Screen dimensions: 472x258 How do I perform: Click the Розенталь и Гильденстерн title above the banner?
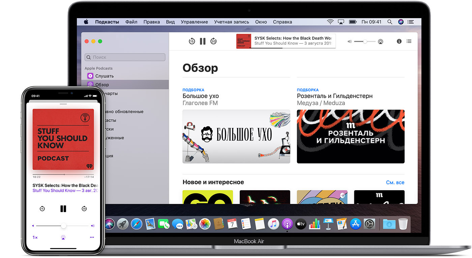[x=335, y=96]
